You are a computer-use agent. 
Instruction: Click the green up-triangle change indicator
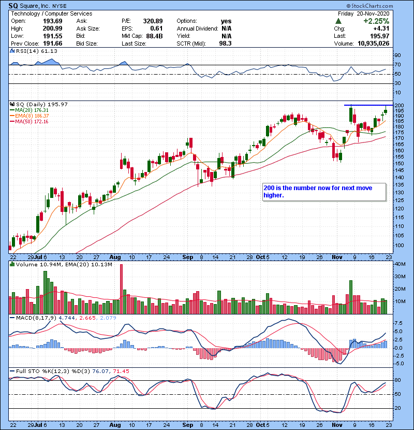(x=338, y=21)
